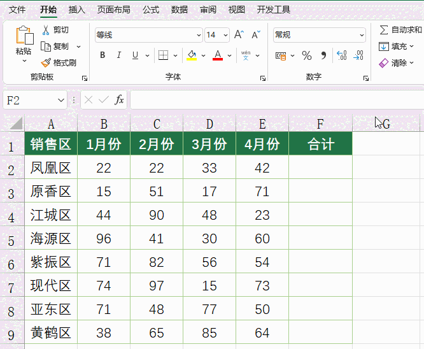Switch to the 视图 tab
This screenshot has height=349, width=424.
click(237, 10)
